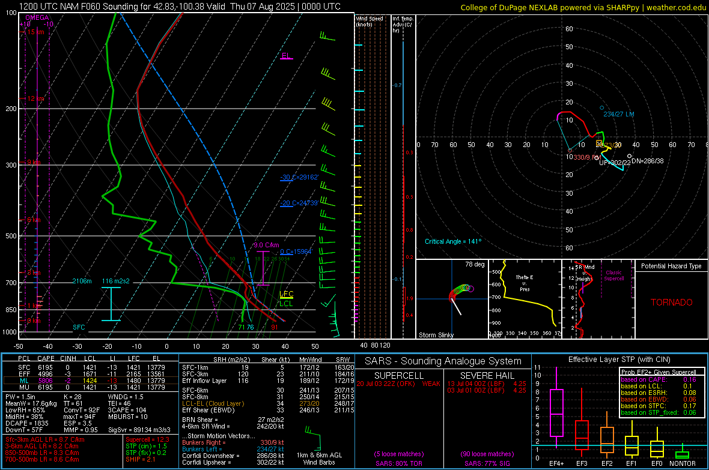Click the 'Supercell = 12.3' value
709x470 pixels.
point(147,439)
